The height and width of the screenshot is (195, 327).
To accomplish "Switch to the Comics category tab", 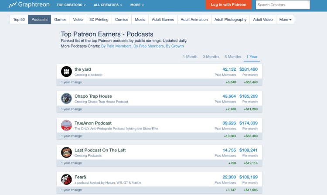I will 122,20.
